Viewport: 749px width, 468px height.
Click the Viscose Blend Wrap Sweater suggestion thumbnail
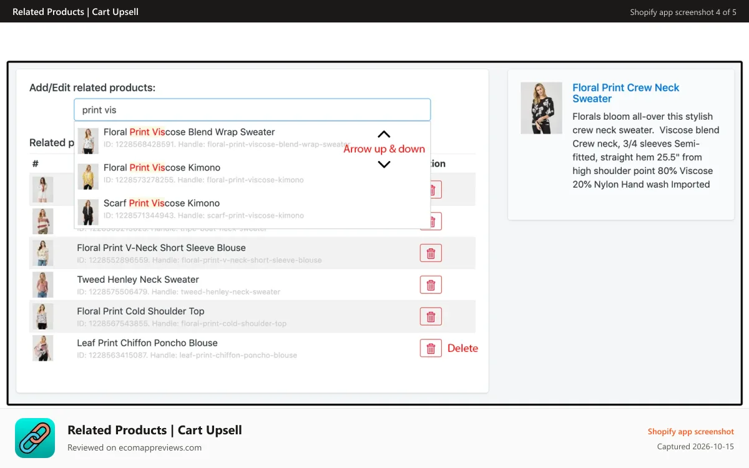coord(88,141)
